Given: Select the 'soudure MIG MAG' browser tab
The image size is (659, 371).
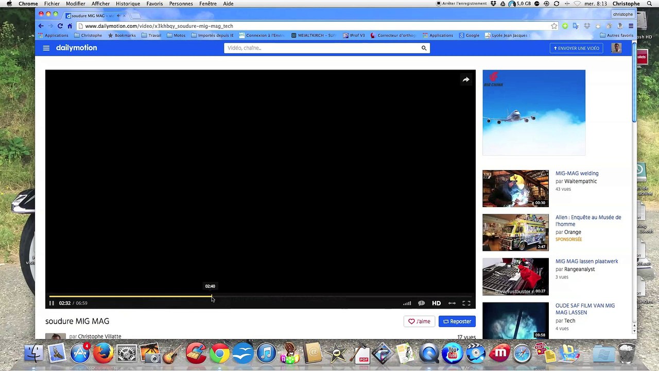Looking at the screenshot, I should click(x=96, y=15).
